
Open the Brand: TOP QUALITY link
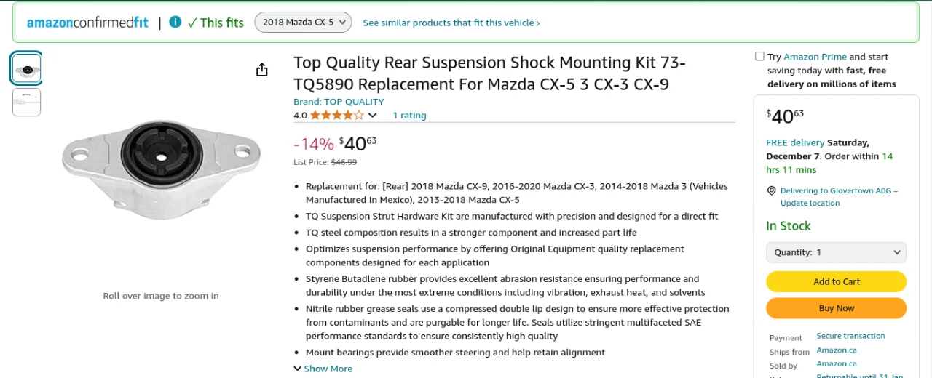[x=339, y=102]
